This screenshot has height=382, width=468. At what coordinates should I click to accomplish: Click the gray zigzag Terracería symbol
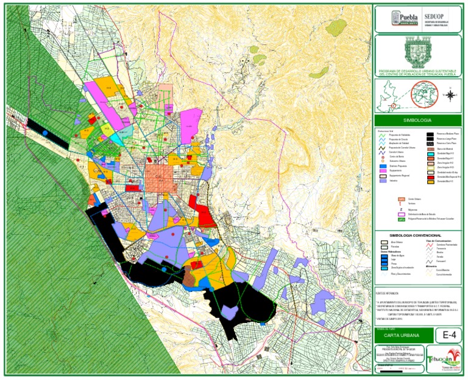[430, 249]
